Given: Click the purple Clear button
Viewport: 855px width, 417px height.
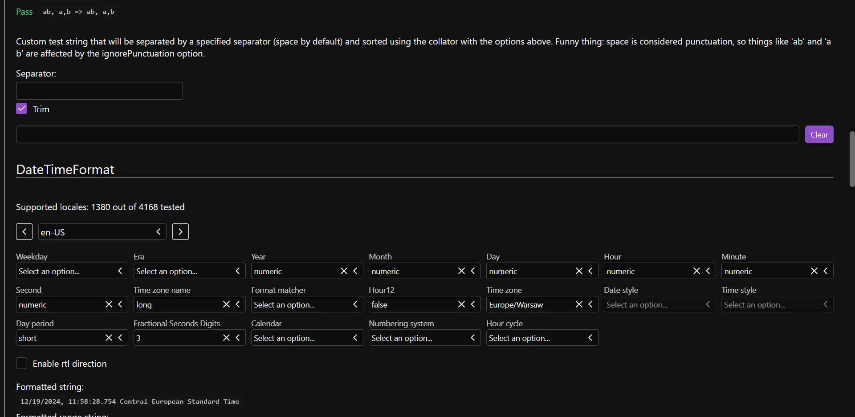Looking at the screenshot, I should tap(819, 134).
